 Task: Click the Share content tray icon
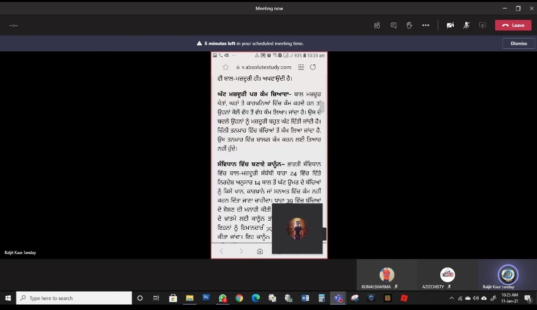click(x=483, y=25)
